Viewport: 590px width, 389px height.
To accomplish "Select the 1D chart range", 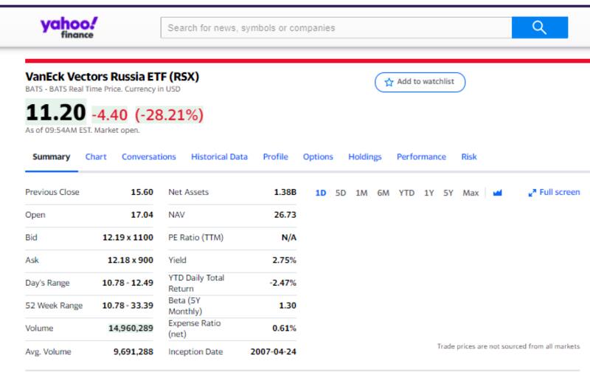I will (321, 193).
